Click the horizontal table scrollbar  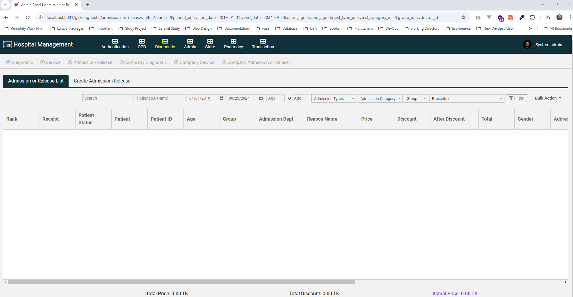[181, 282]
